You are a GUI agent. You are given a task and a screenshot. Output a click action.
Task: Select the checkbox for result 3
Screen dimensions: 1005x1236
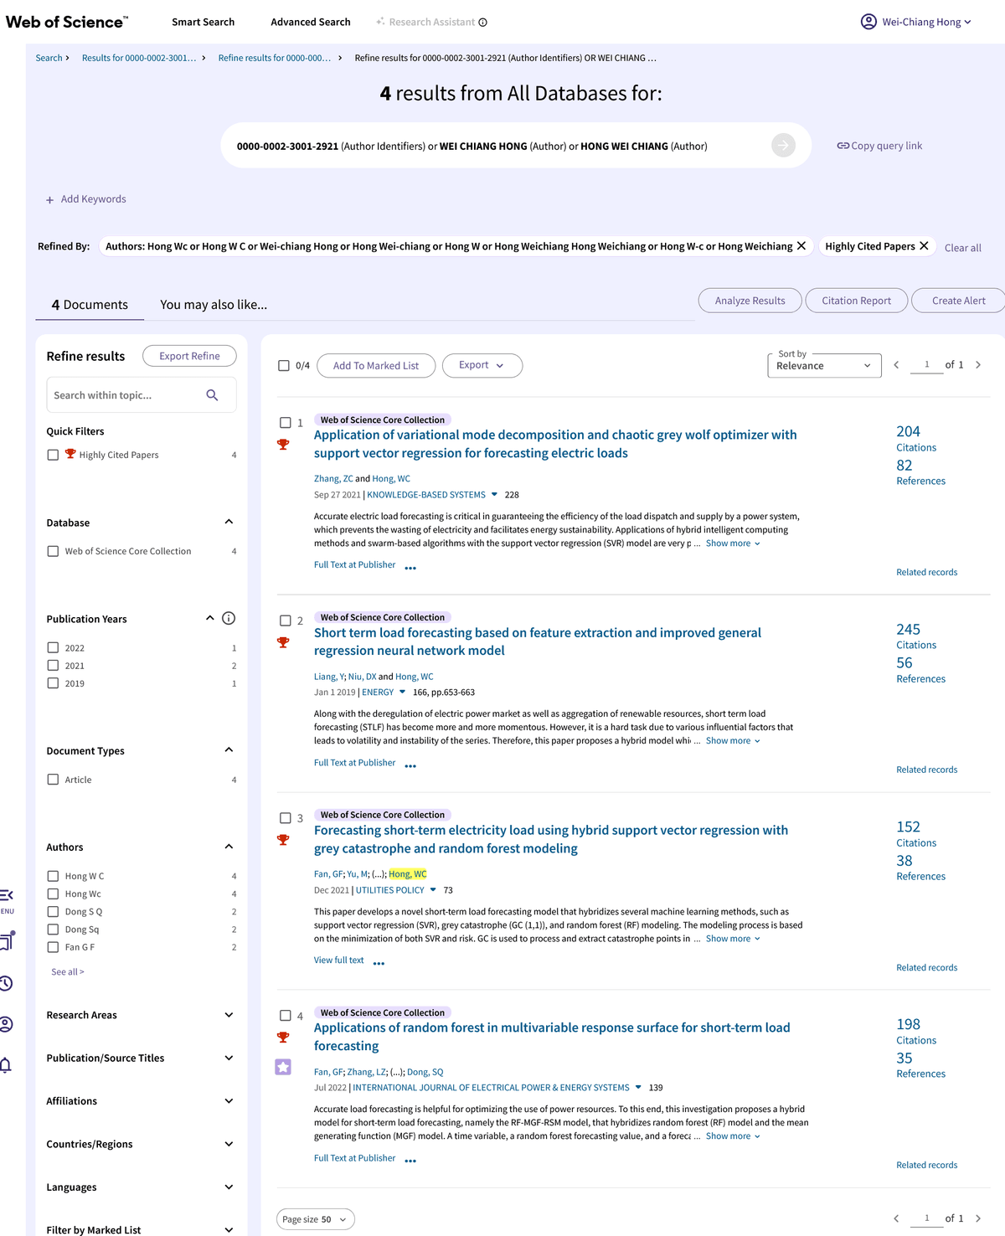point(286,818)
